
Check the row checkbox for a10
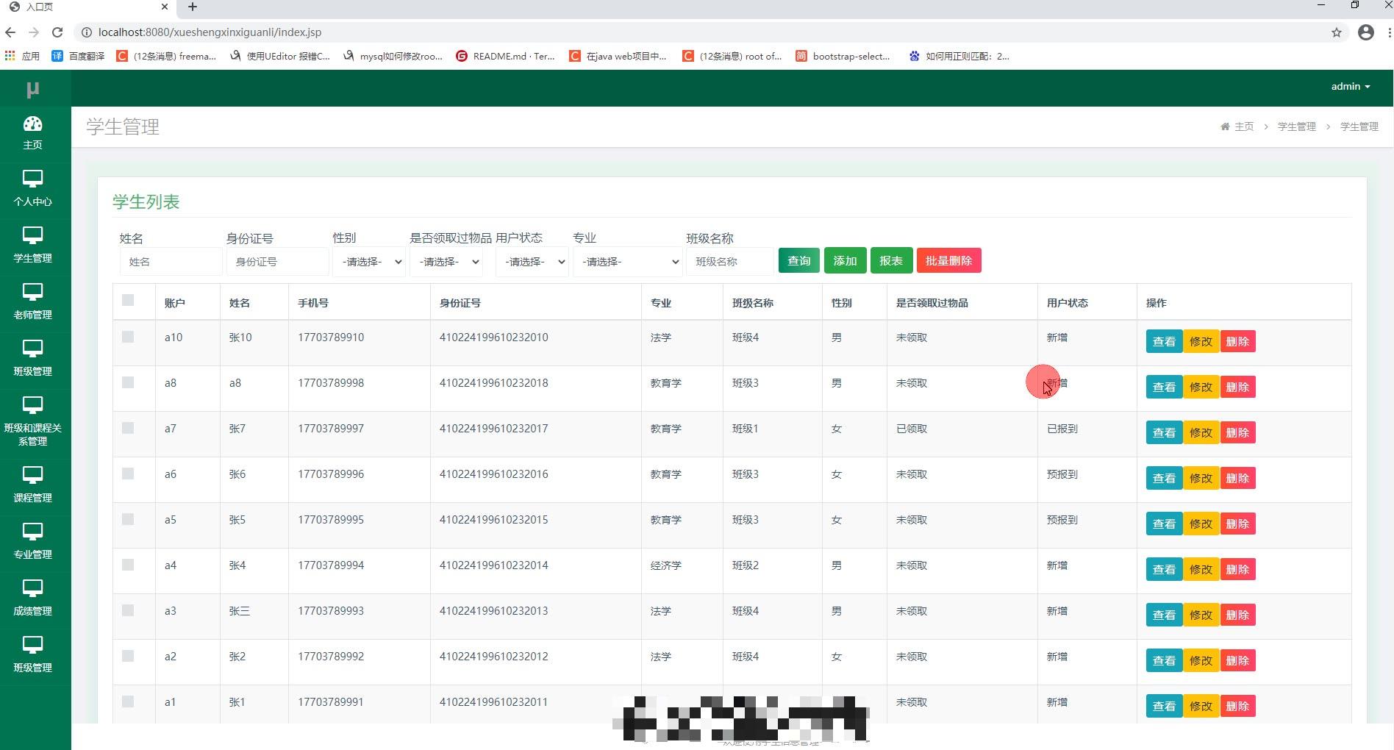tap(128, 337)
